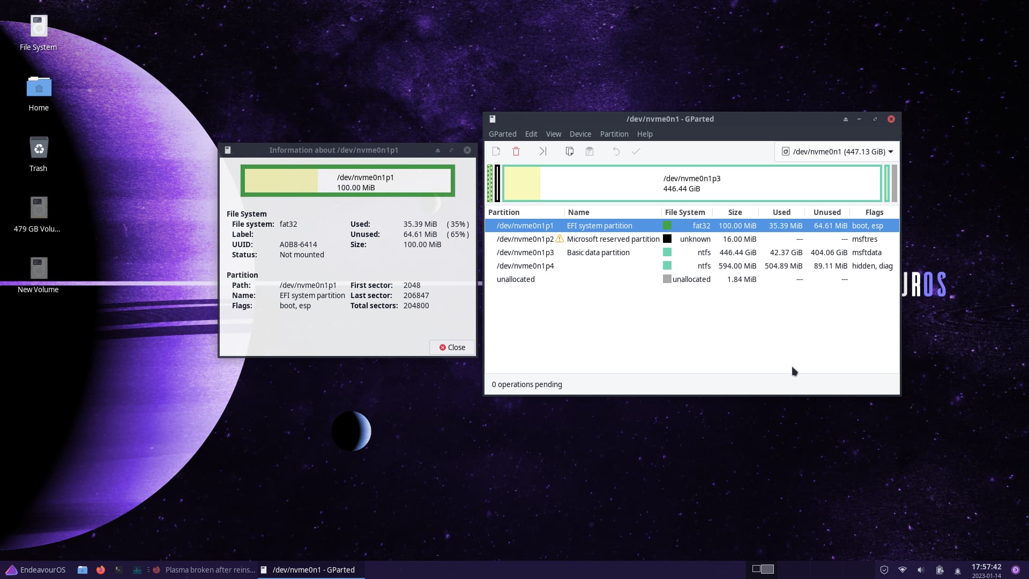1029x579 pixels.
Task: Click the /dev/nvme0n1p1 usage graphic in dialog
Action: 348,181
